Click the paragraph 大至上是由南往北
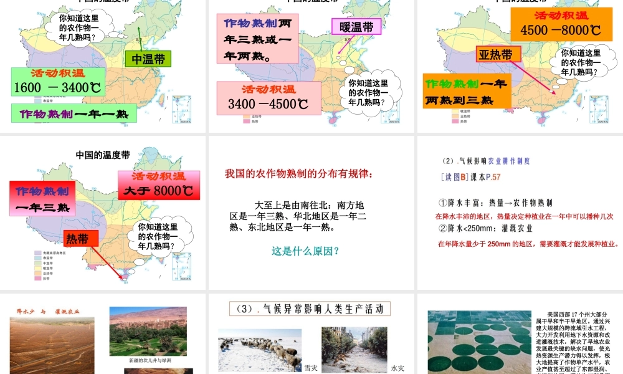623x374 pixels. [x=298, y=216]
